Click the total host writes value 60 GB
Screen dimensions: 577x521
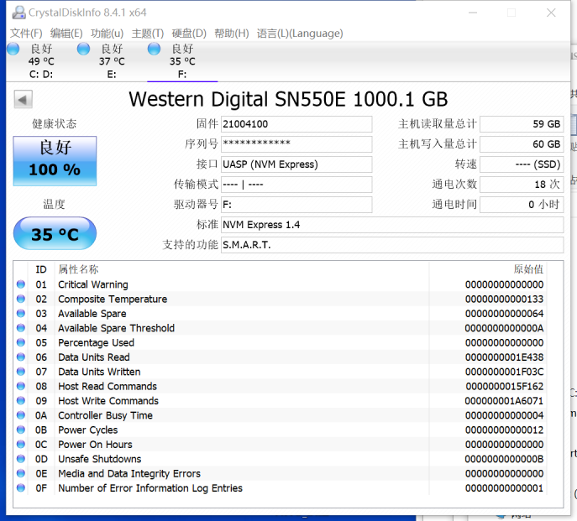coord(522,144)
